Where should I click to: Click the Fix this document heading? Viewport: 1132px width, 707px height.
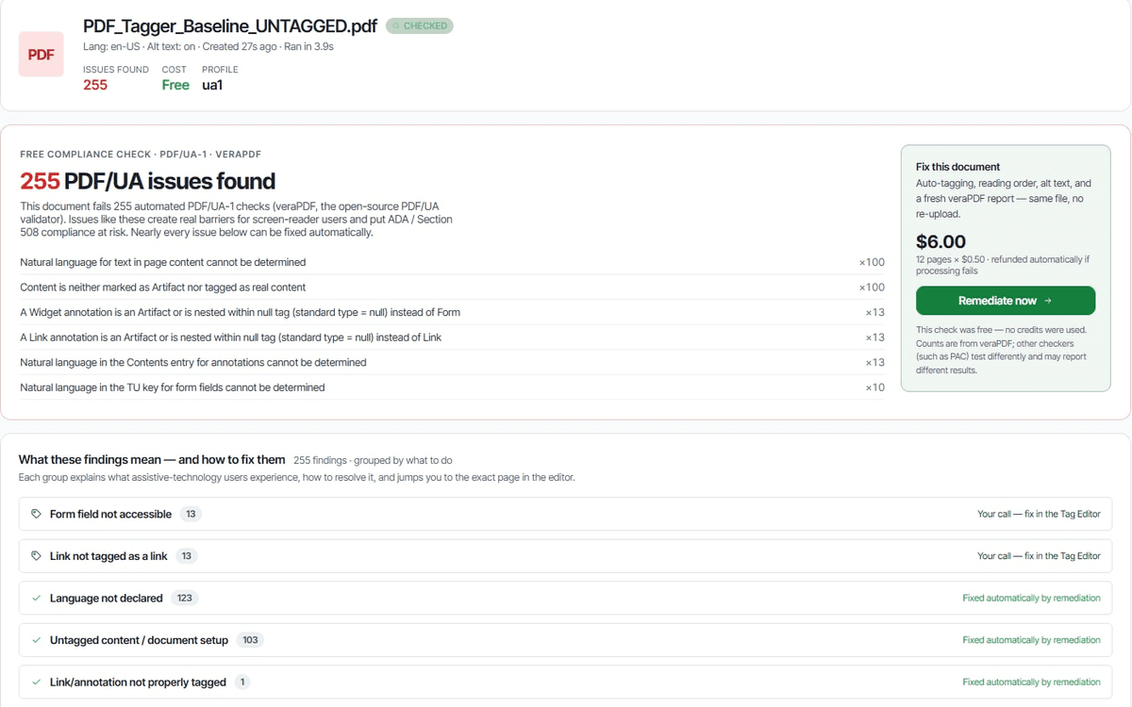pos(958,167)
